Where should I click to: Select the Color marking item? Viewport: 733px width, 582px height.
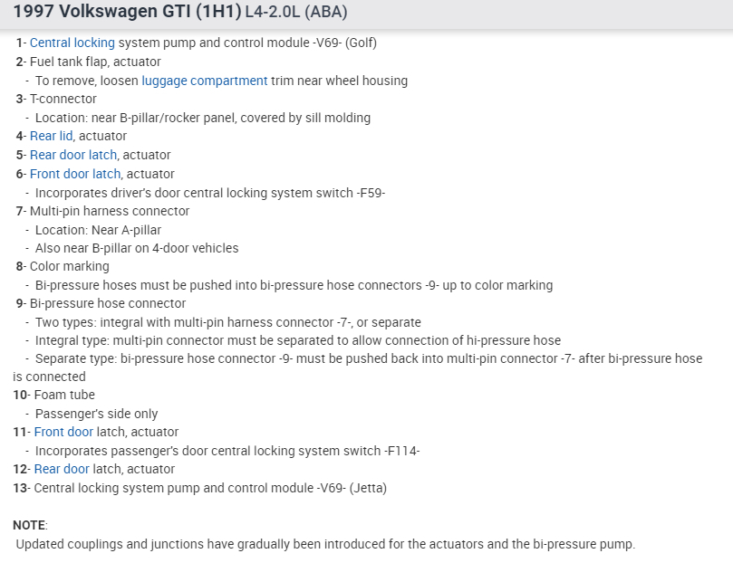pos(69,266)
